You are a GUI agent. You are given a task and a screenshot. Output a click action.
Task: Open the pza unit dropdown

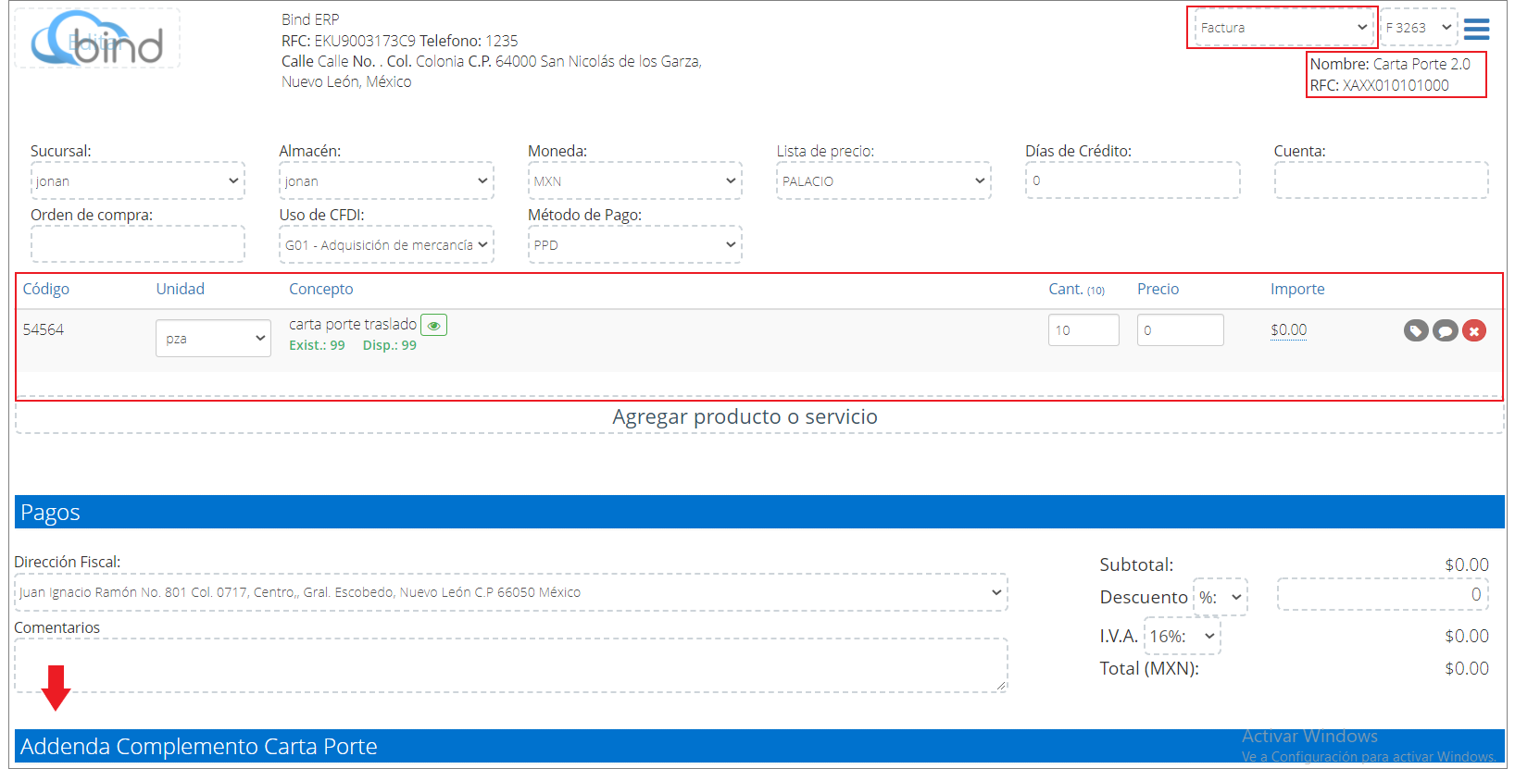coord(213,338)
